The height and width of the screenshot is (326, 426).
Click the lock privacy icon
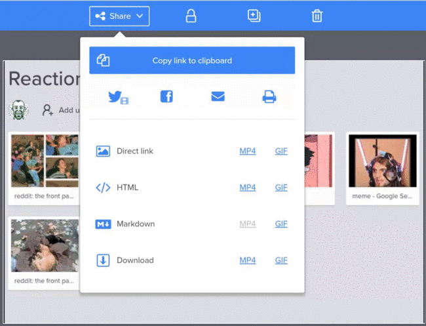pyautogui.click(x=191, y=16)
